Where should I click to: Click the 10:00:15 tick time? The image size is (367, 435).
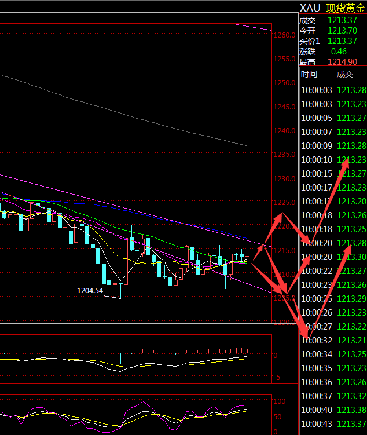317,174
